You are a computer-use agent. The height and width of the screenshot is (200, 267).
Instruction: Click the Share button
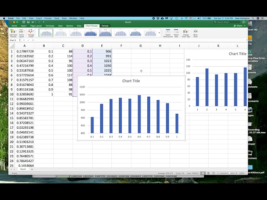238,26
